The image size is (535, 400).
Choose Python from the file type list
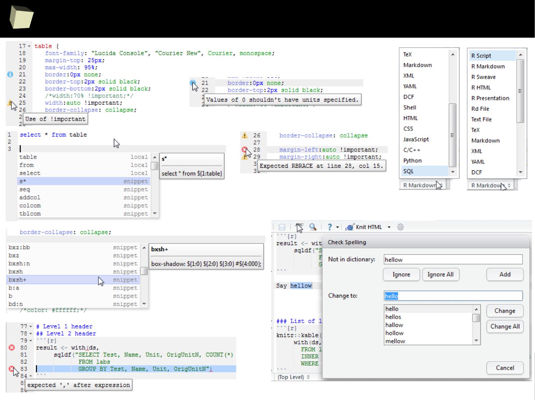(x=424, y=161)
